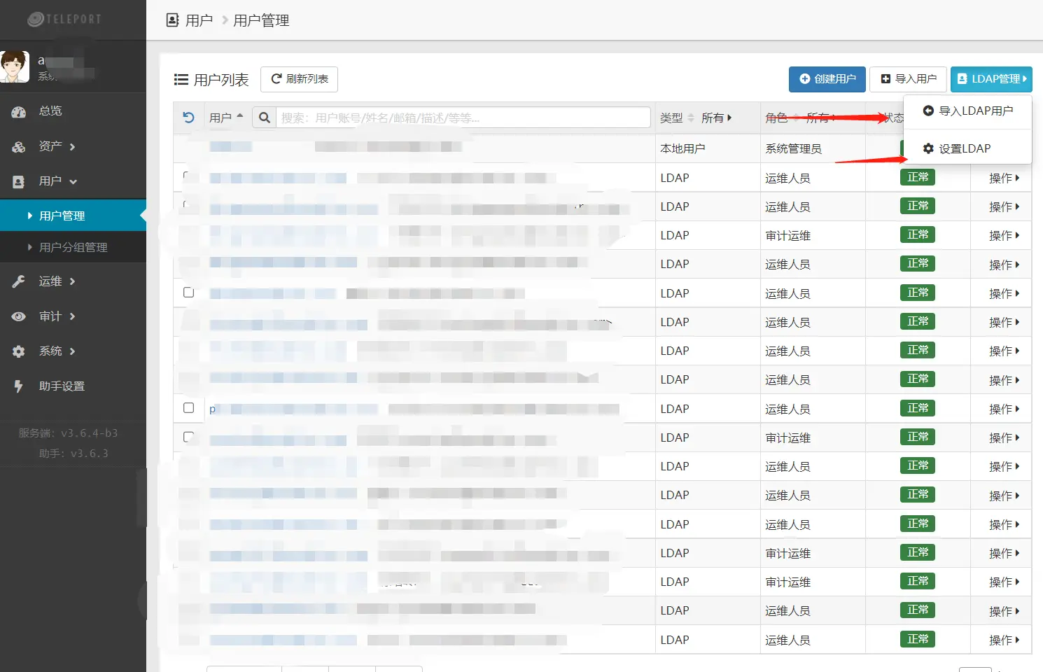Image resolution: width=1043 pixels, height=672 pixels.
Task: Open the 总览 dashboard icon
Action: (19, 111)
